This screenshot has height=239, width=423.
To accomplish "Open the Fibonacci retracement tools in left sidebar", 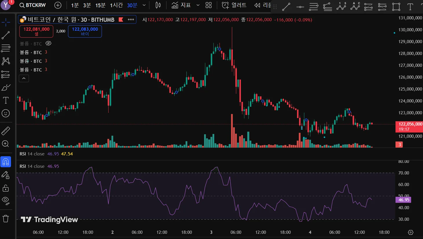I will click(x=6, y=48).
